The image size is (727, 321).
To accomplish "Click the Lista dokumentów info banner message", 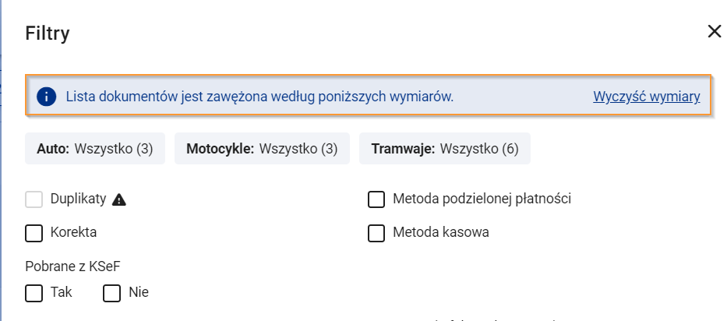I will pos(259,97).
